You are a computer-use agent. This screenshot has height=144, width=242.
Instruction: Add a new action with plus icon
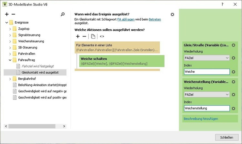click(77, 36)
